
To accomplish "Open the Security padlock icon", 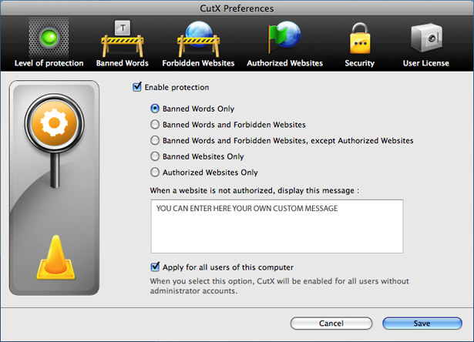I will click(360, 37).
